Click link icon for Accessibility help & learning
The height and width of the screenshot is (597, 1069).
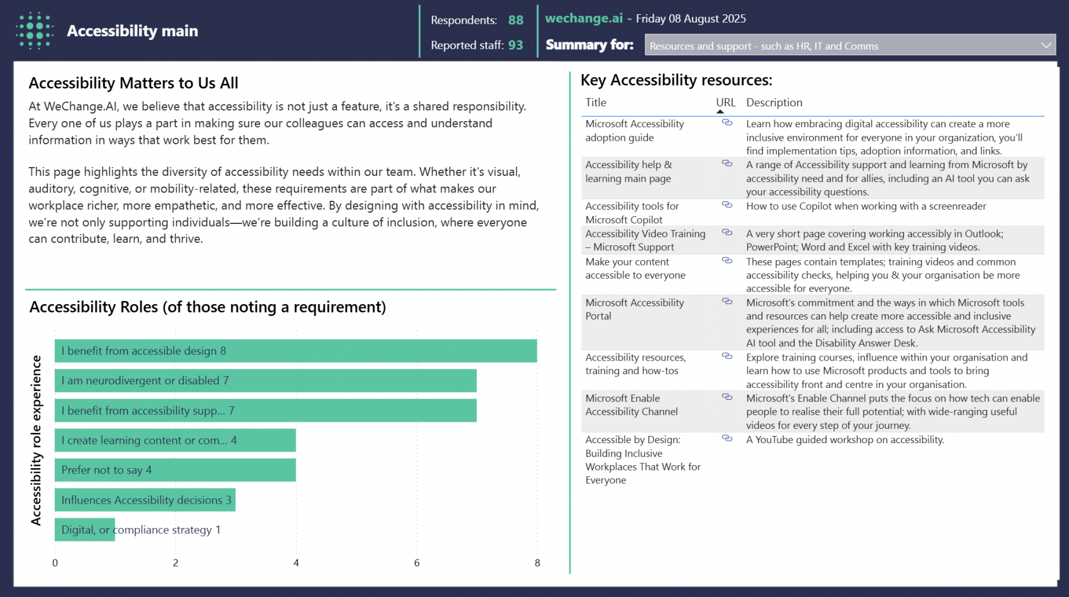point(726,163)
